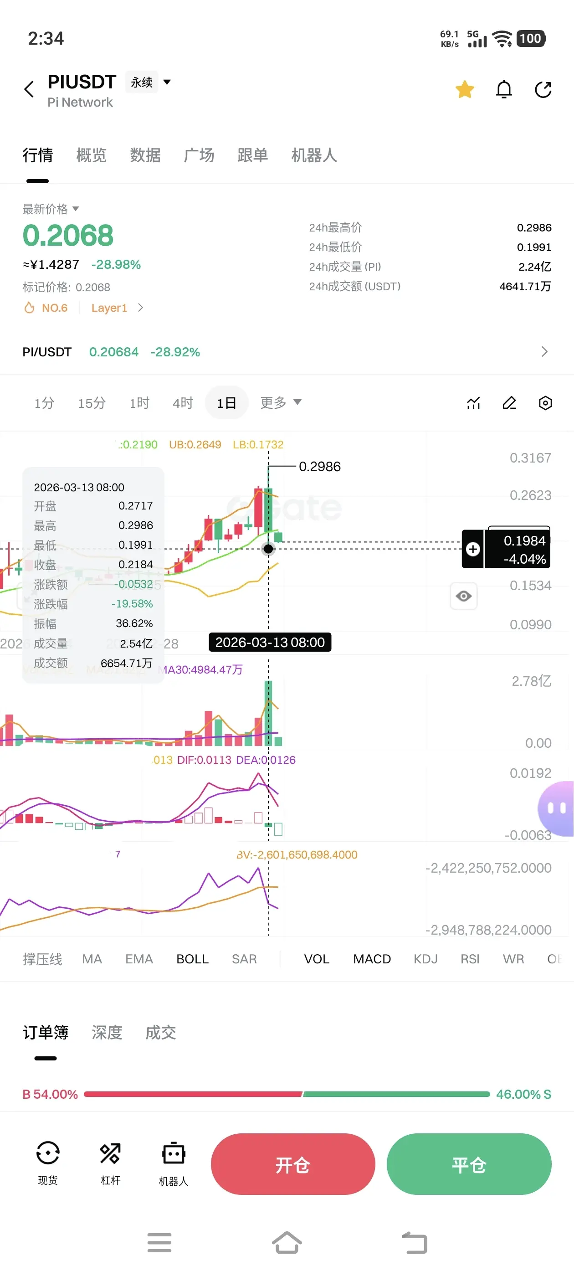
Task: Tap the share icon
Action: point(543,90)
